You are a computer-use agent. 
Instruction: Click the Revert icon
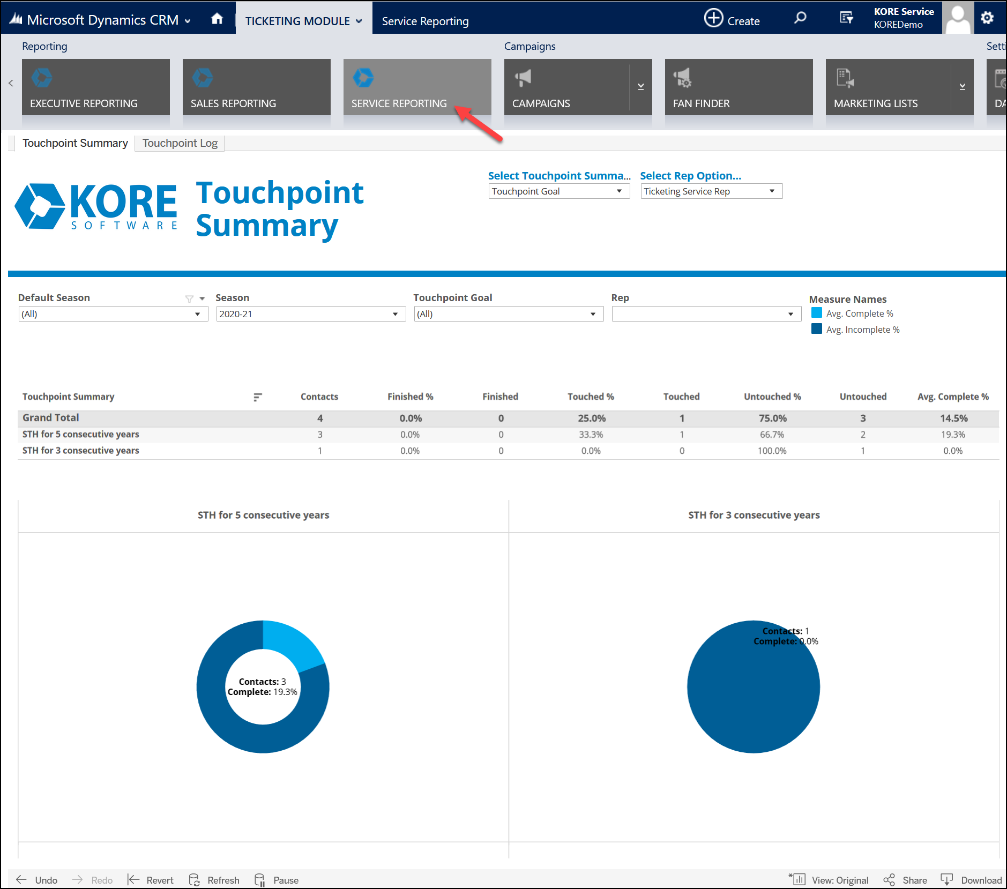coord(133,879)
